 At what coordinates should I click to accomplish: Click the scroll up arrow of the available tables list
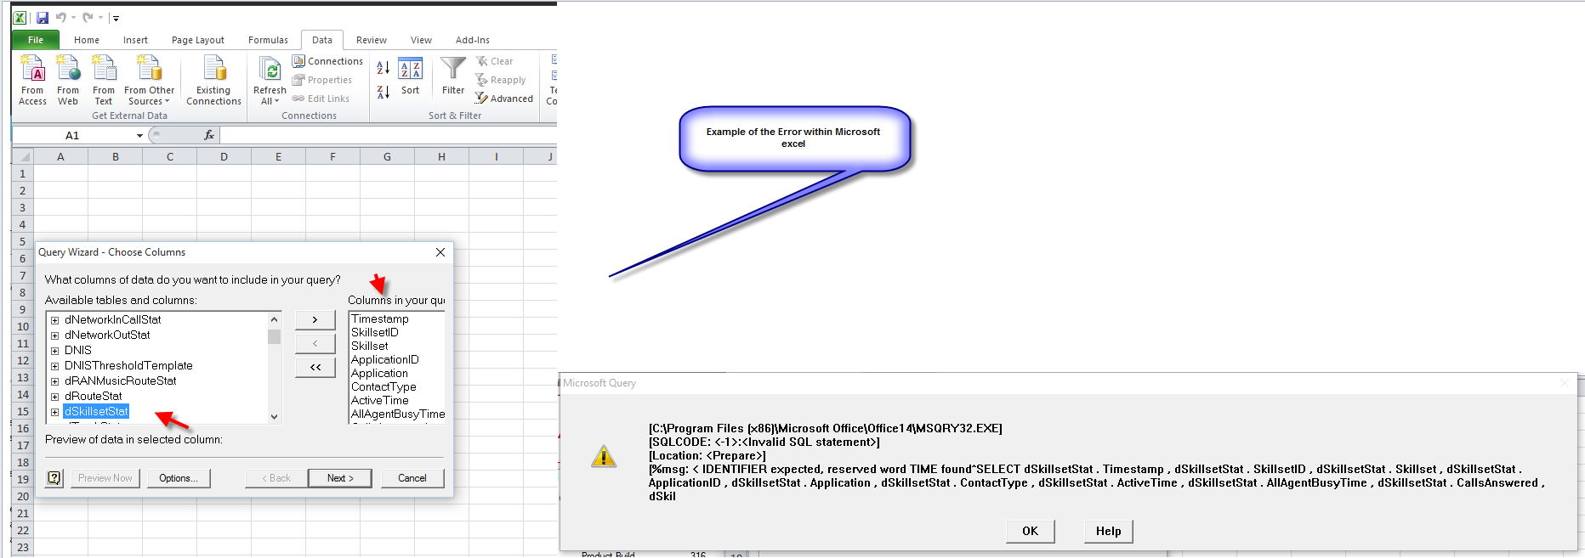[274, 319]
